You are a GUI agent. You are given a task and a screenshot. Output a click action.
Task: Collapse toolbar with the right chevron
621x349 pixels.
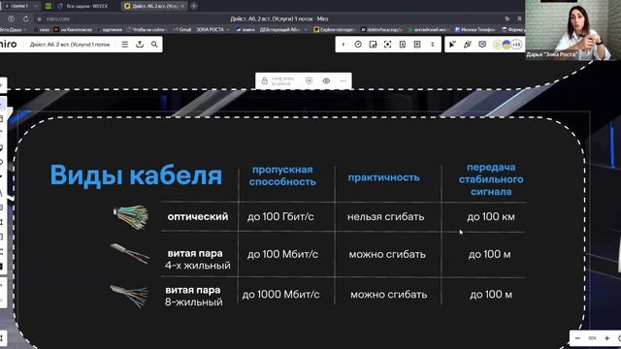343,45
